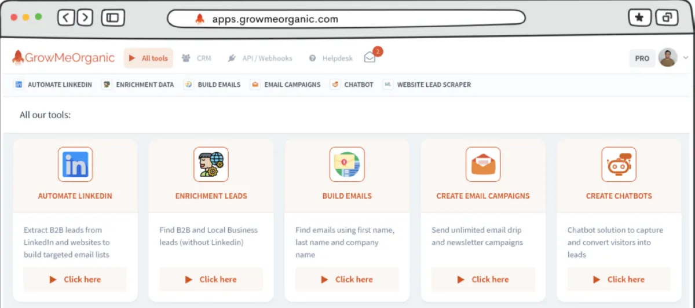Click the Build Emails card icon
This screenshot has height=308, width=695.
(x=347, y=164)
